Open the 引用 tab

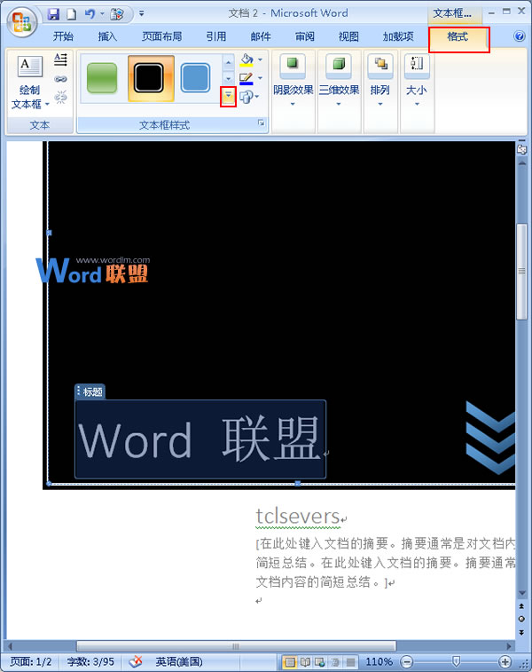point(216,37)
